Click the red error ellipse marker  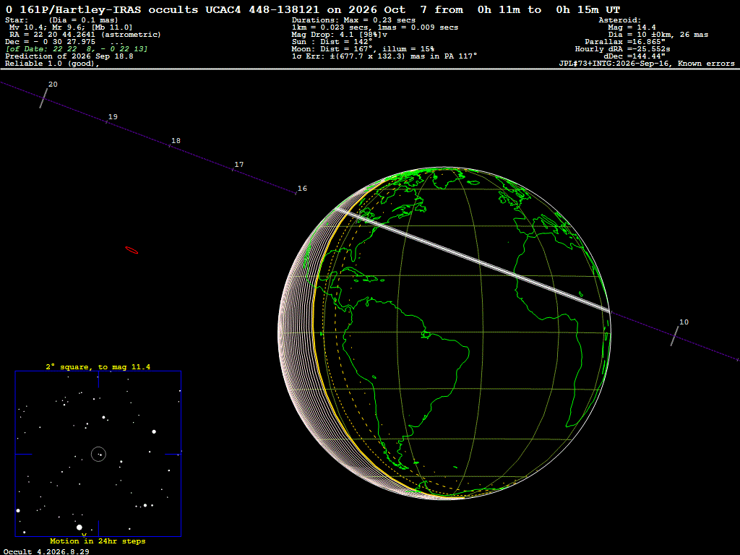132,250
